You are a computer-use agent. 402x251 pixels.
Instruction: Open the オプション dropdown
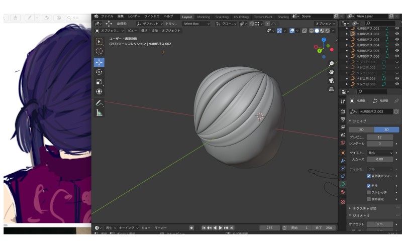click(325, 24)
